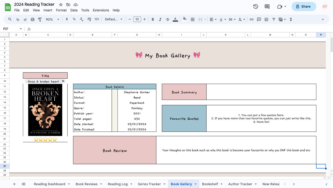Open the zoom level dropdown

53,19
